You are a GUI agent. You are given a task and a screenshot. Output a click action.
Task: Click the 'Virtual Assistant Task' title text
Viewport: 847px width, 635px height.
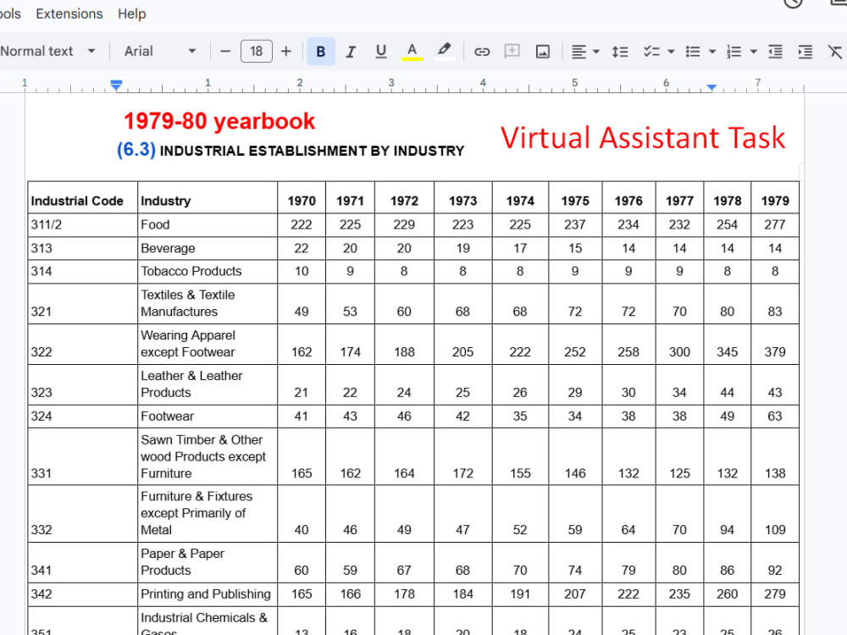[642, 137]
